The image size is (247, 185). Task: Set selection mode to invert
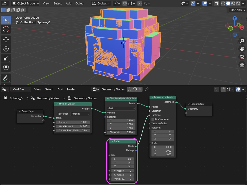[x=18, y=10]
